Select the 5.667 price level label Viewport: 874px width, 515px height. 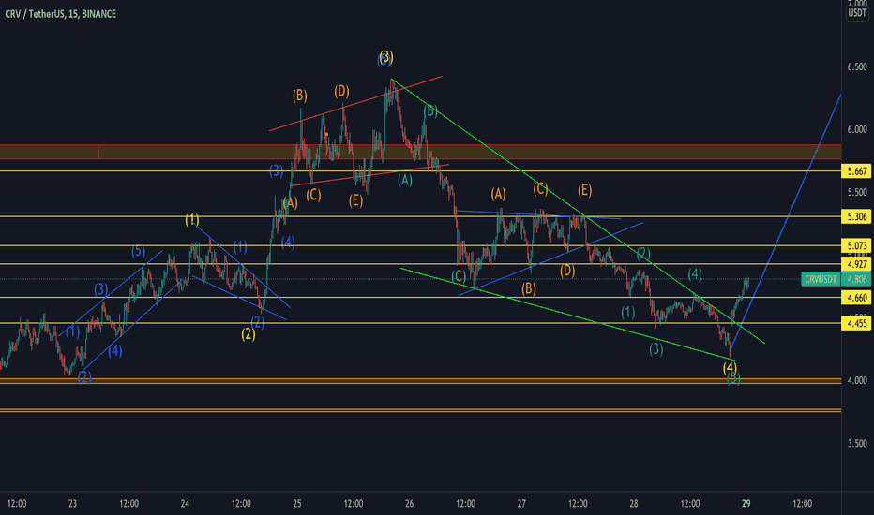[857, 171]
